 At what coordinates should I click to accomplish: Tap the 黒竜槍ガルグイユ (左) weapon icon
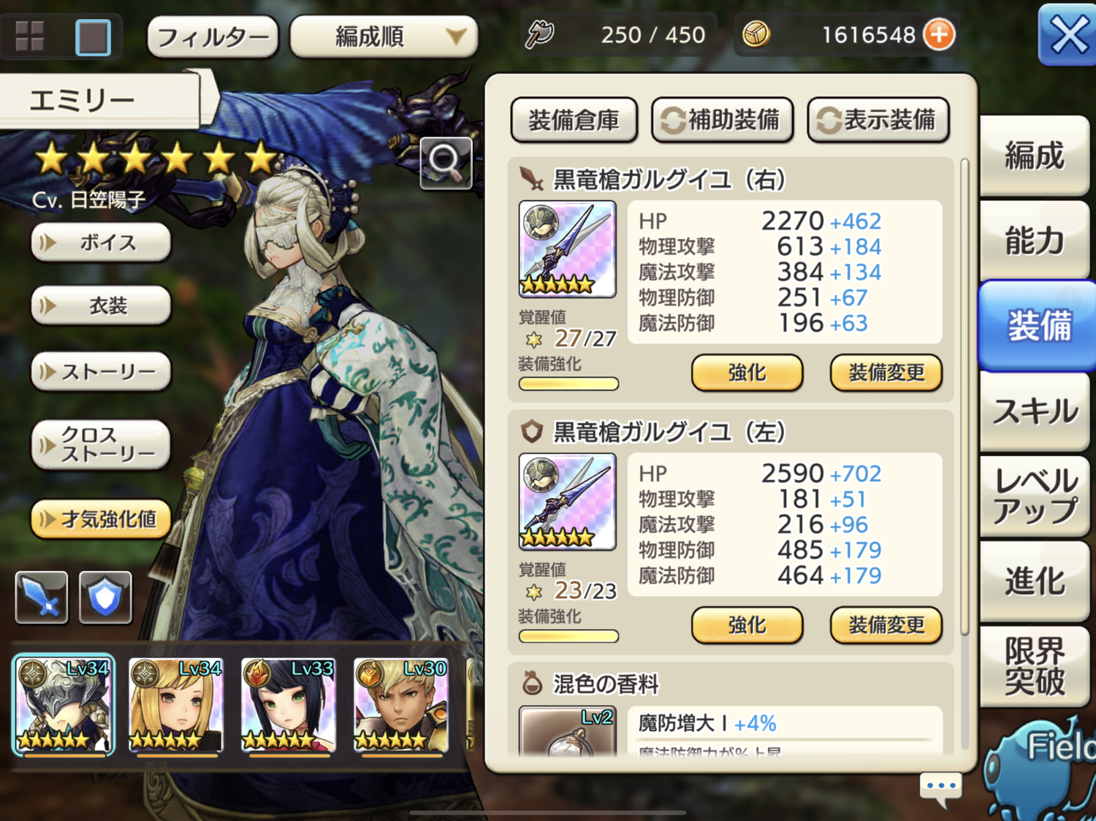click(x=567, y=502)
